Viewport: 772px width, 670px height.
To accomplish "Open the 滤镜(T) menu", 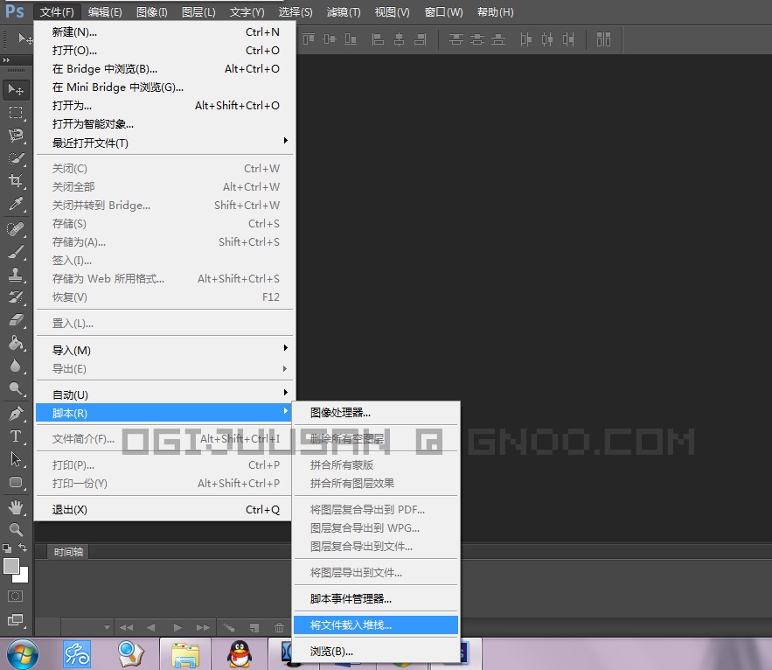I will point(343,12).
